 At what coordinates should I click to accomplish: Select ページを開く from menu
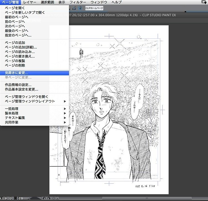(x=34, y=8)
